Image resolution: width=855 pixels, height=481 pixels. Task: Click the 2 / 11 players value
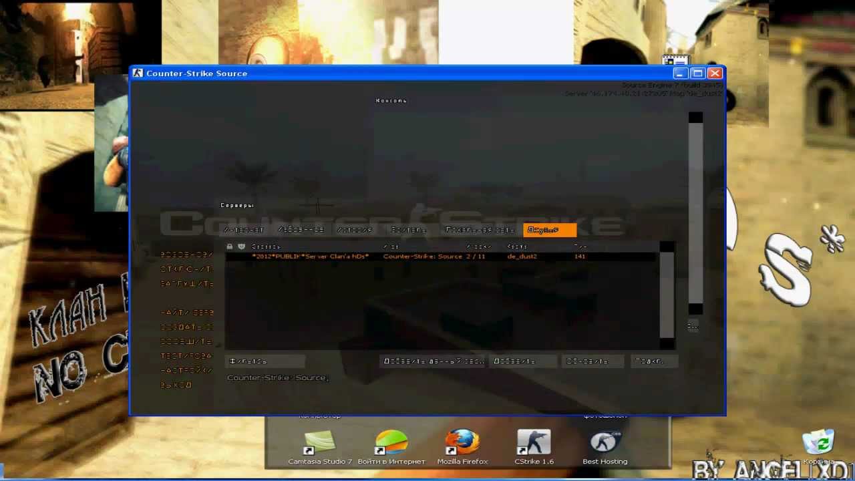476,257
